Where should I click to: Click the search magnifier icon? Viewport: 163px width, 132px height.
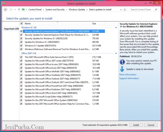pos(156,10)
